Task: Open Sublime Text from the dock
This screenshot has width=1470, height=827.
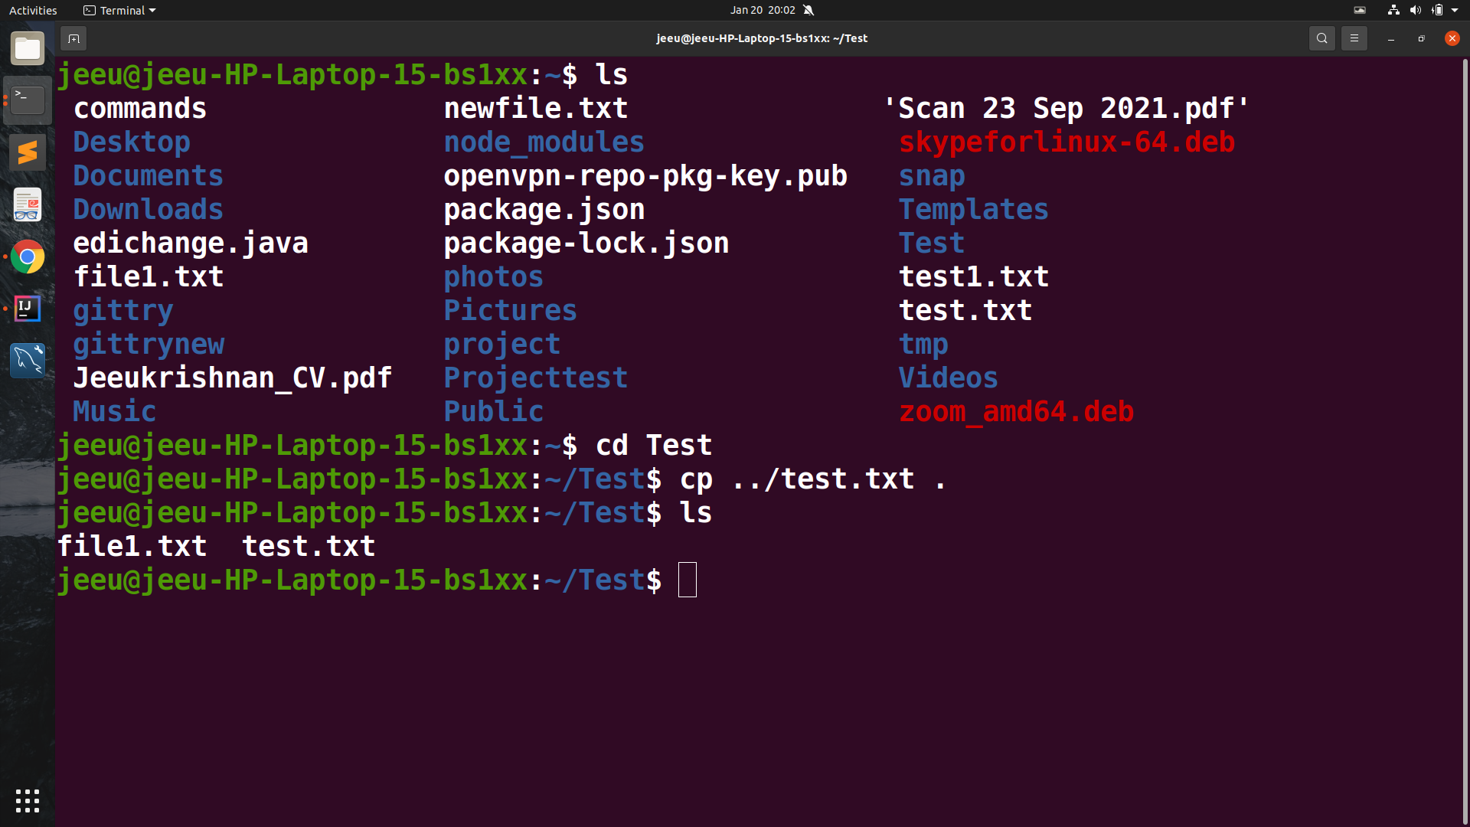Action: point(28,152)
